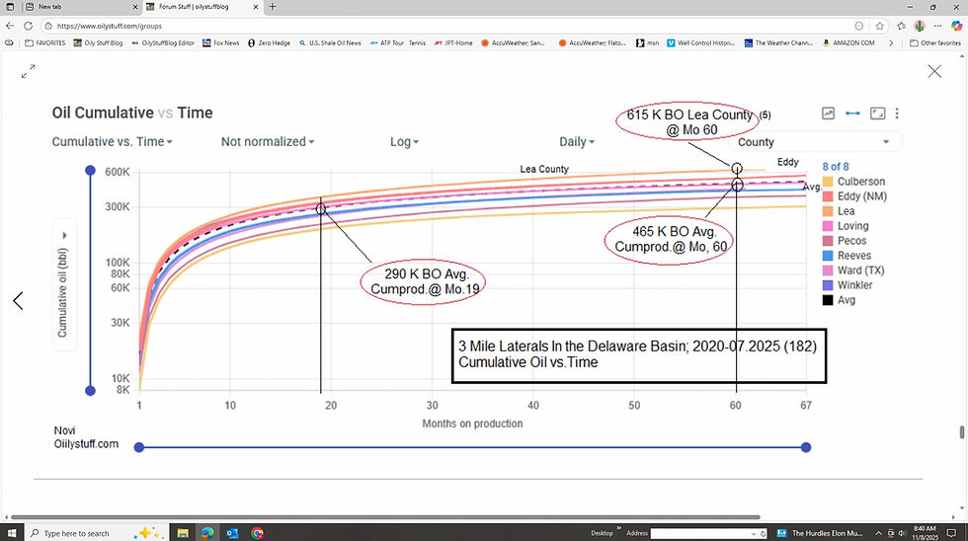Click the right handle of months slider
Viewport: 968px width, 541px height.
pyautogui.click(x=806, y=447)
